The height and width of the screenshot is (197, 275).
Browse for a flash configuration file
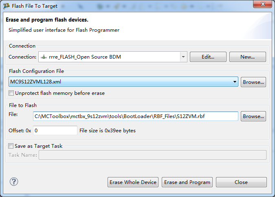click(x=253, y=82)
